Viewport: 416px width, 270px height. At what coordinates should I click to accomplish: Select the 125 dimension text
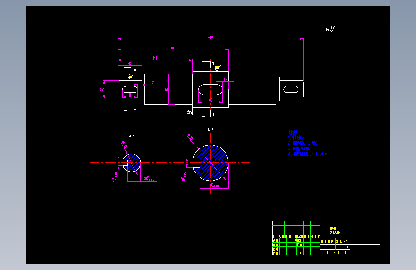click(x=155, y=58)
